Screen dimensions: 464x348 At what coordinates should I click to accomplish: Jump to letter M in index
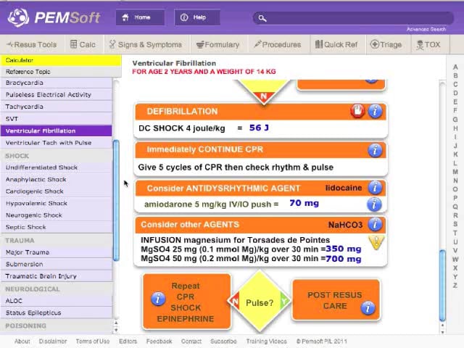pos(455,172)
